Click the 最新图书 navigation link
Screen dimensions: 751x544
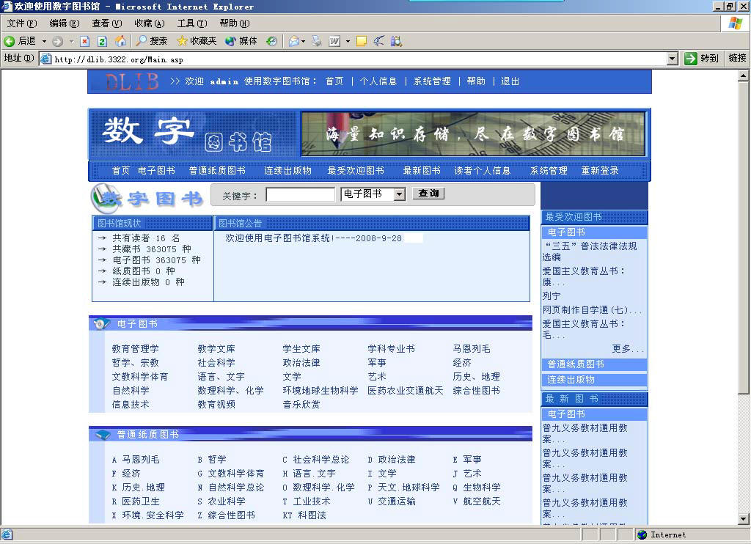[x=422, y=171]
